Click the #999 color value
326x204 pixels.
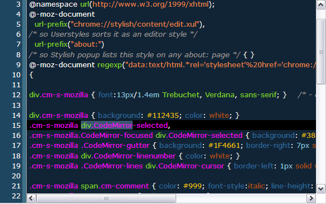(x=192, y=186)
